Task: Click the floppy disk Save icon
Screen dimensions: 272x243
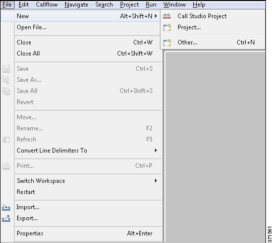Action: 6,69
